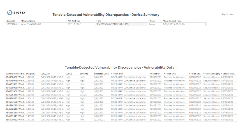Image resolution: width=240 pixels, height=126 pixels.
Task: Click the Plugin ID column header
Action: [x=31, y=74]
